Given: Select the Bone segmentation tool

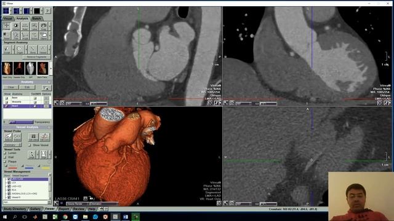Looking at the screenshot, I should pos(33,49).
